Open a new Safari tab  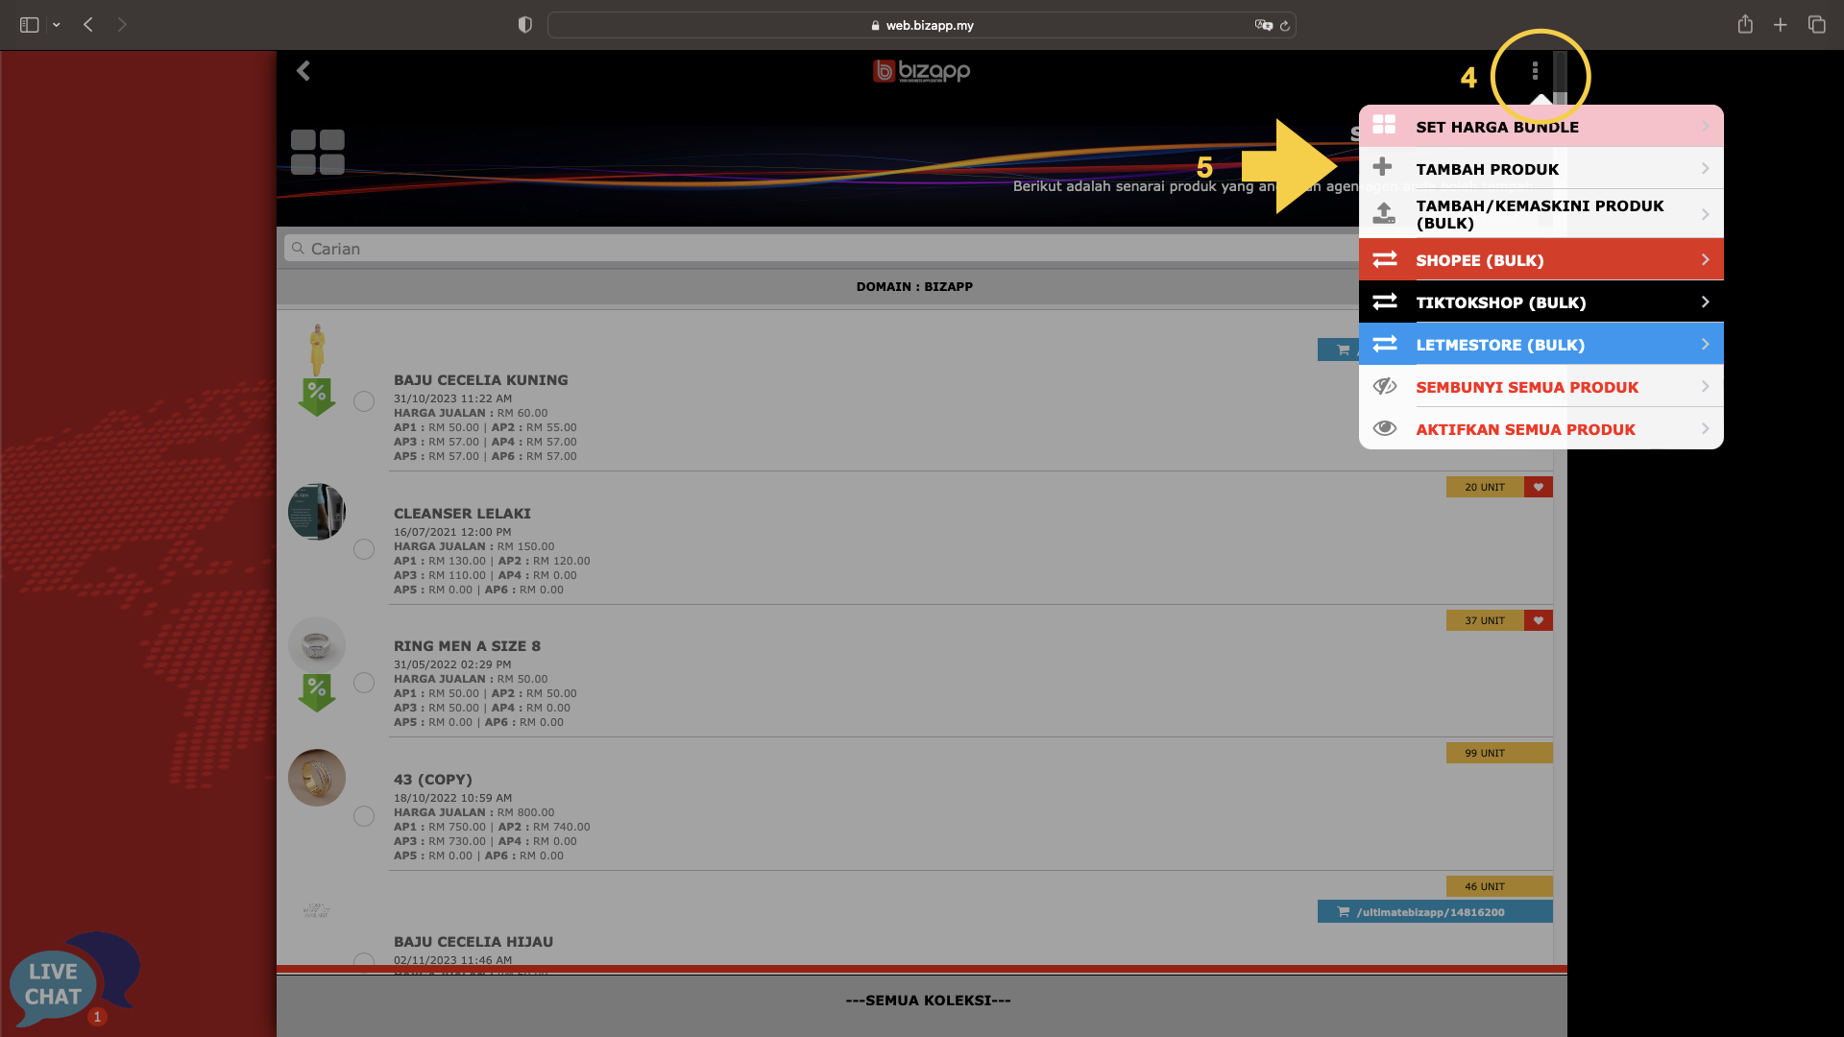coord(1781,25)
